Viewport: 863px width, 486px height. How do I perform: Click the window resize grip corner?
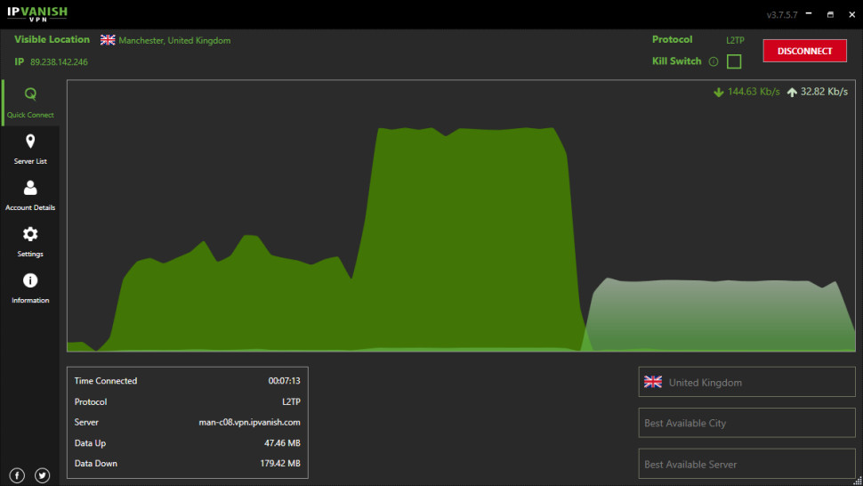pyautogui.click(x=858, y=481)
